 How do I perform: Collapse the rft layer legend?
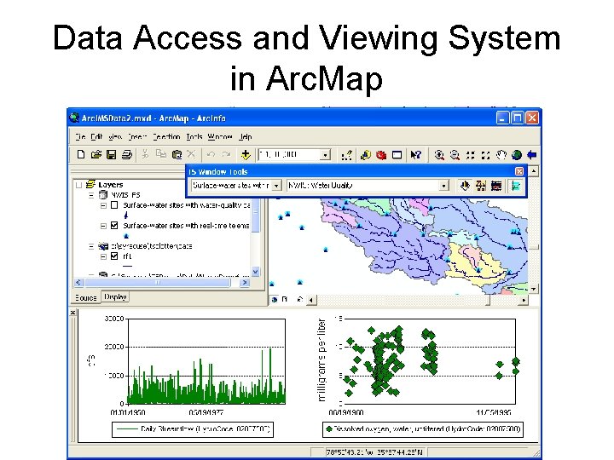click(x=103, y=256)
